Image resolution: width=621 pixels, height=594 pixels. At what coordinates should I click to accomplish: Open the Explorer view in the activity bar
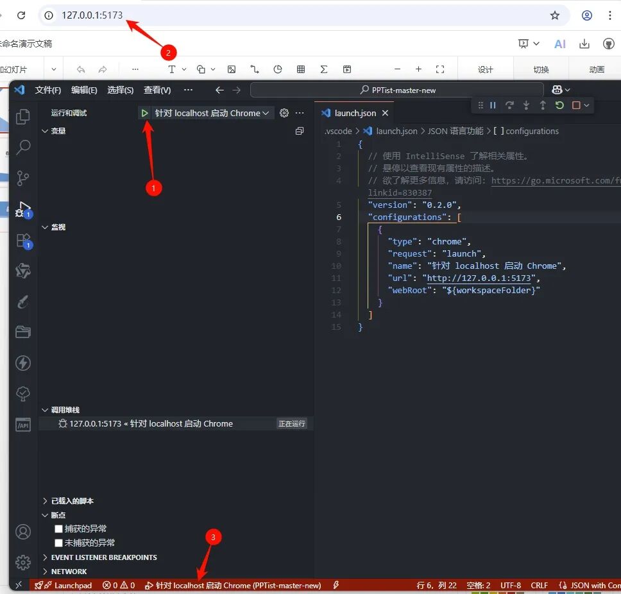[x=22, y=116]
